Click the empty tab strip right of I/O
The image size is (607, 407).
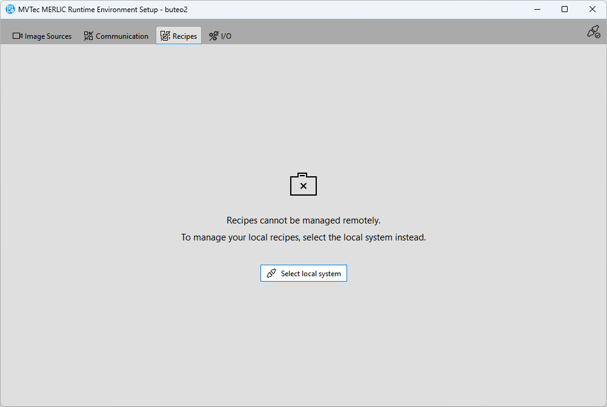pos(394,35)
